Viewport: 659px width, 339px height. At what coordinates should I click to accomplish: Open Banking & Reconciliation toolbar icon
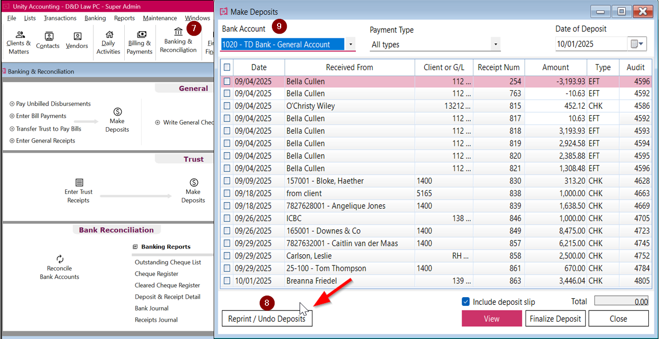tap(178, 40)
